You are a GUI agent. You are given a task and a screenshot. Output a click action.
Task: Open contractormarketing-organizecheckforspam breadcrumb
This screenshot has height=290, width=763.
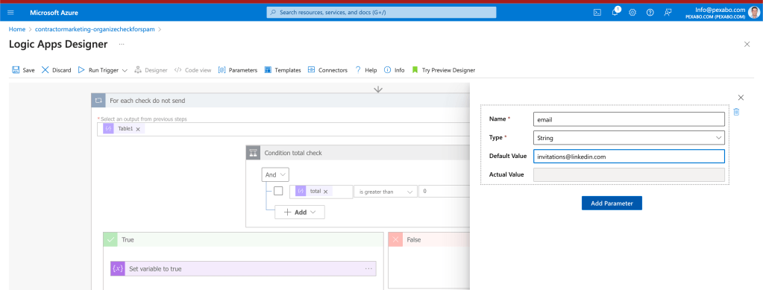click(x=95, y=29)
